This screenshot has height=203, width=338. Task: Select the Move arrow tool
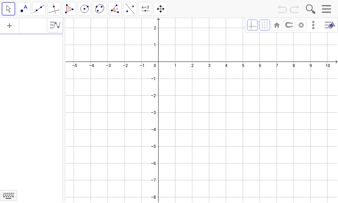8,9
